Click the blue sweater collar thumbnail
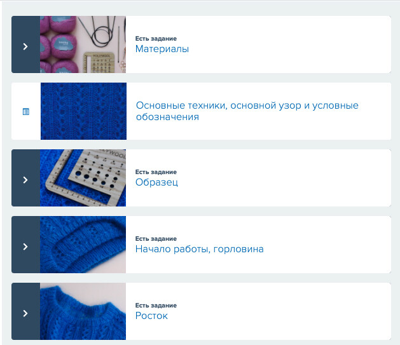The width and height of the screenshot is (400, 345). (83, 311)
